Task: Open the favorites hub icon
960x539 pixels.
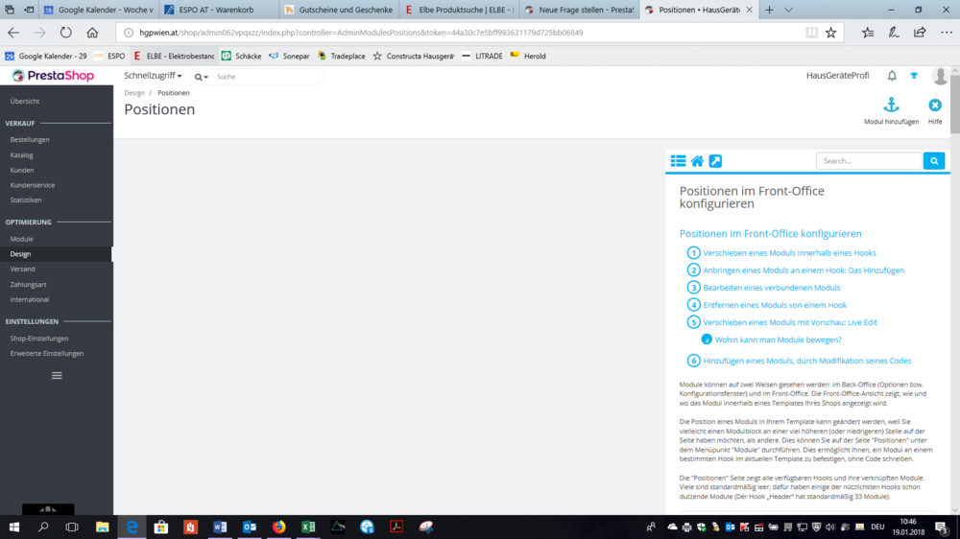Action: [x=868, y=33]
